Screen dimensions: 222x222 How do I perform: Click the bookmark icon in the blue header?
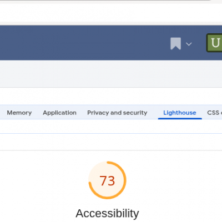click(175, 44)
